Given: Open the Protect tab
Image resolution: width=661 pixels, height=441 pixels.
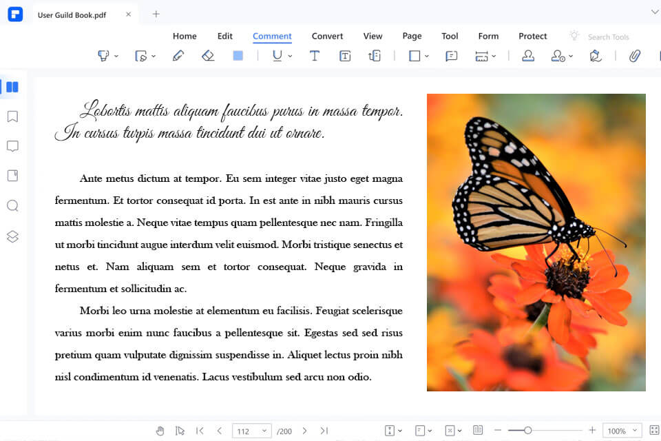Looking at the screenshot, I should click(532, 37).
